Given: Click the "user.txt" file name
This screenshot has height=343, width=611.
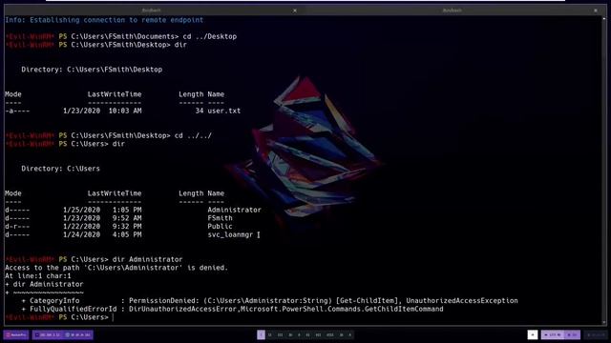Looking at the screenshot, I should [x=224, y=111].
